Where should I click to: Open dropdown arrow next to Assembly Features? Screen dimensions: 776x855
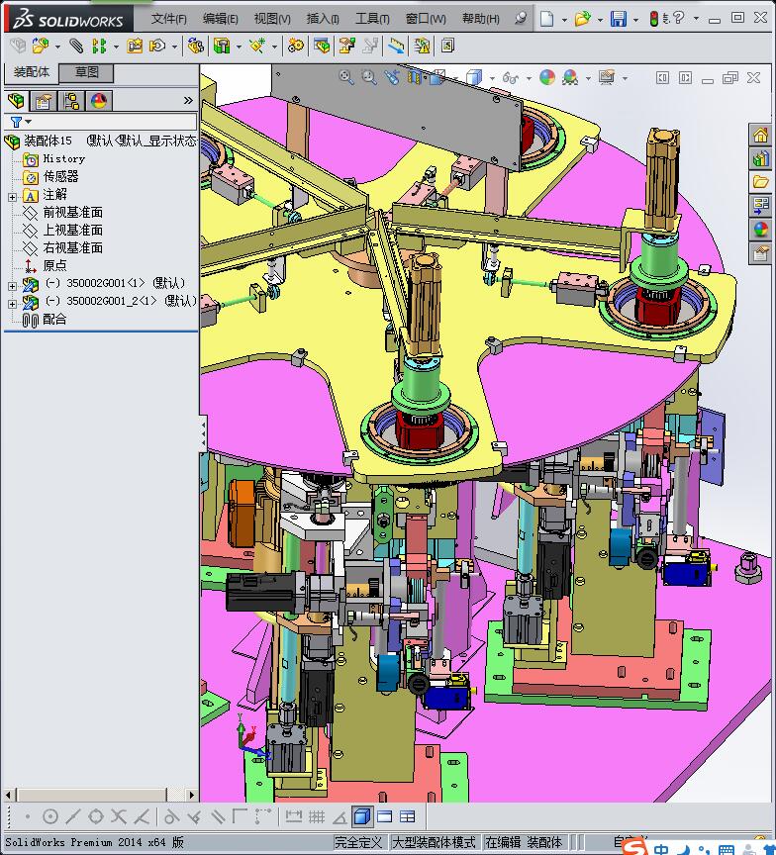[x=239, y=47]
